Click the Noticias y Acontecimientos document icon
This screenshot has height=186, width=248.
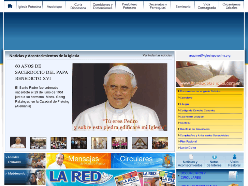[x=191, y=157]
